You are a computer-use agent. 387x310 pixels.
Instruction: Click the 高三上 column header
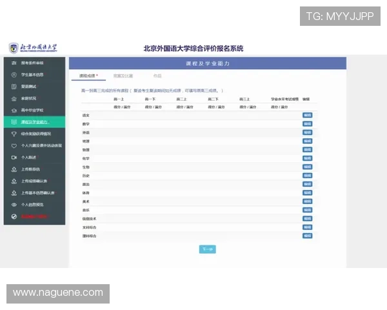coord(244,99)
